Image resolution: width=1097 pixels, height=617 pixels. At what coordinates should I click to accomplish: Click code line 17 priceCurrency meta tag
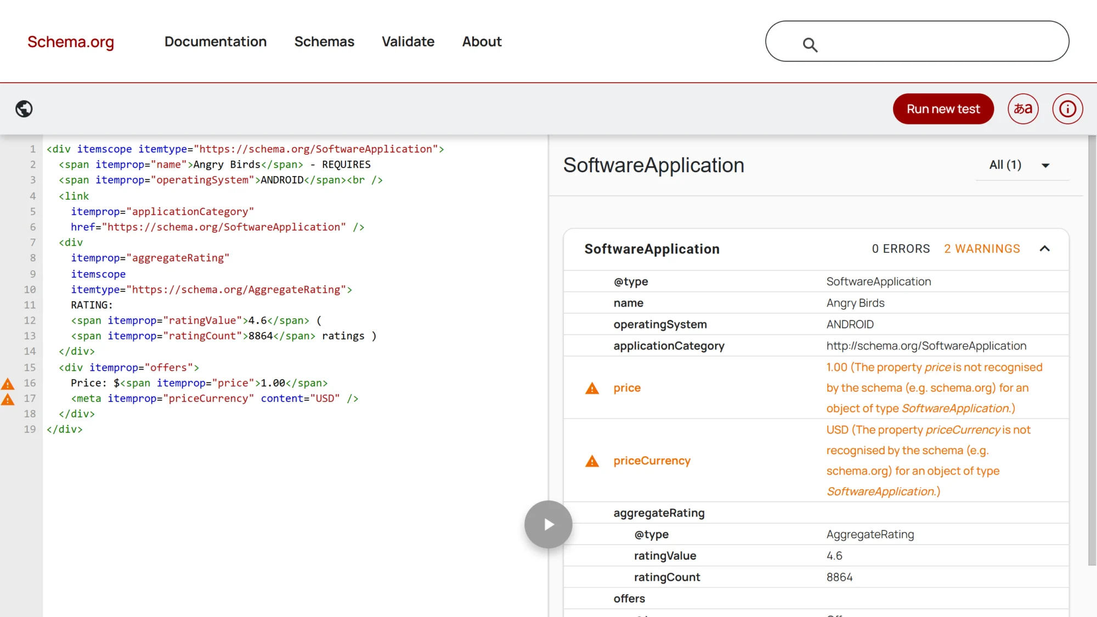[x=214, y=399]
